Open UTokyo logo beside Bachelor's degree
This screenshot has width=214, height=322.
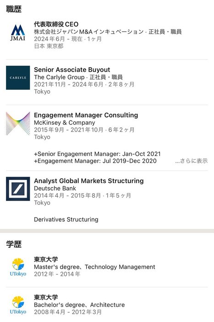point(18,305)
